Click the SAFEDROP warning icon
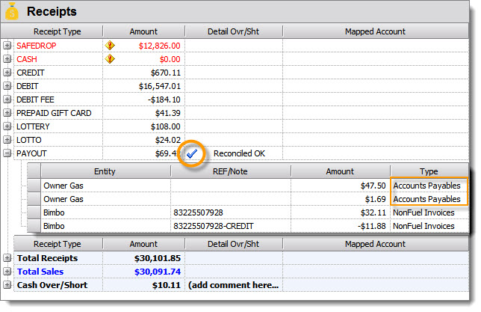This screenshot has height=312, width=481. pos(110,46)
